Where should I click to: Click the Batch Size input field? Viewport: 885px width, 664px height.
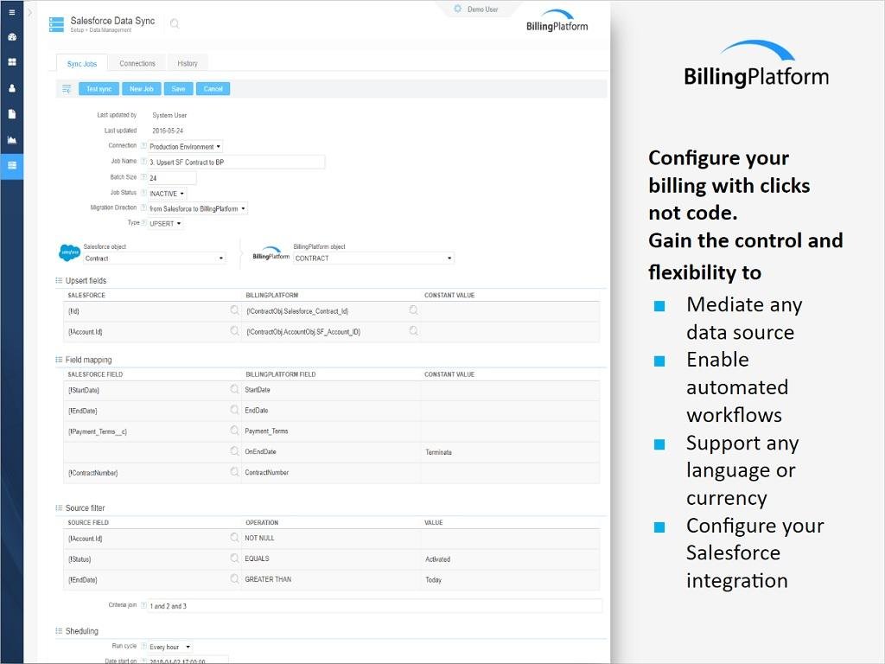[x=172, y=178]
